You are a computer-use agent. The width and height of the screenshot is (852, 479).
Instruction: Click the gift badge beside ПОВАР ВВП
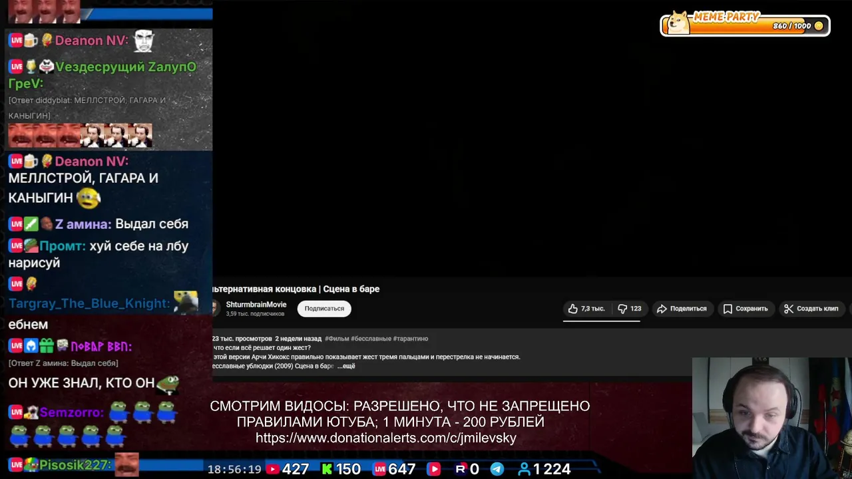pos(46,346)
